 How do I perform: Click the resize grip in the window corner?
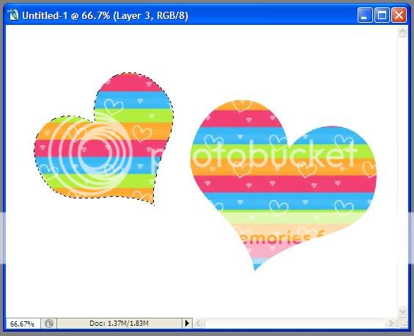pos(403,324)
